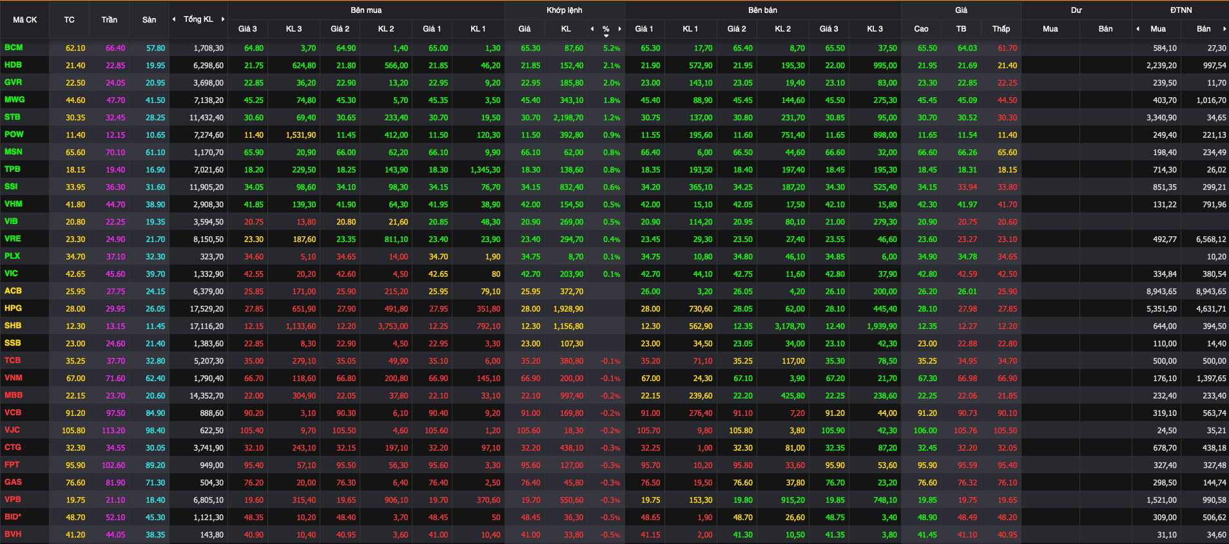Open the SHB stock symbol

[13, 326]
